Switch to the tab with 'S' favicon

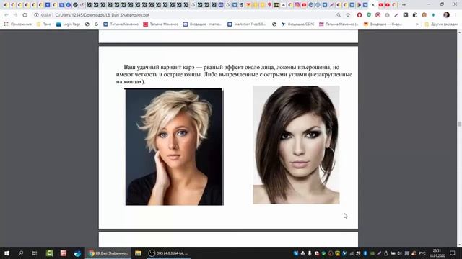click(x=241, y=5)
